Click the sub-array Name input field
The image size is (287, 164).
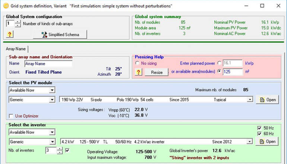[48, 64]
